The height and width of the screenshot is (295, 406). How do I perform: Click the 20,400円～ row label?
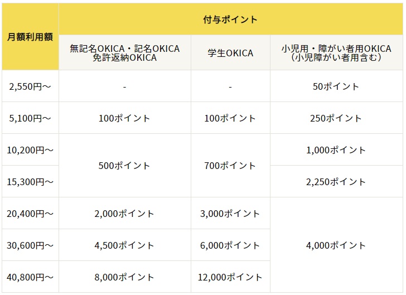click(30, 214)
